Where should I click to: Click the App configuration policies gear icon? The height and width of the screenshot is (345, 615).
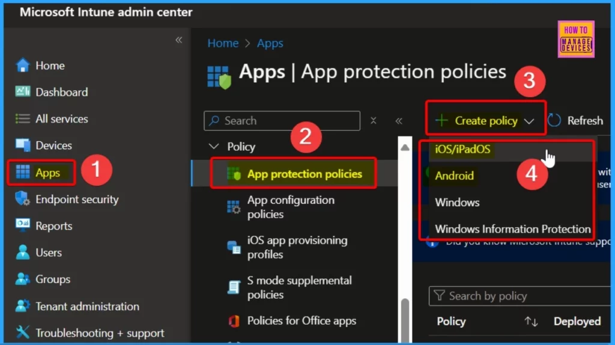[x=234, y=207]
